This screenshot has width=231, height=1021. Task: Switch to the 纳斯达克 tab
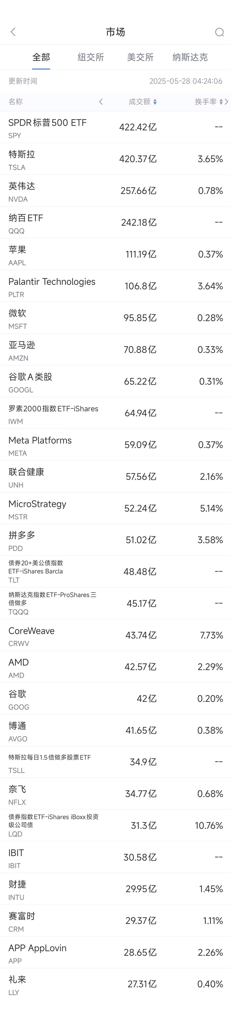click(190, 58)
